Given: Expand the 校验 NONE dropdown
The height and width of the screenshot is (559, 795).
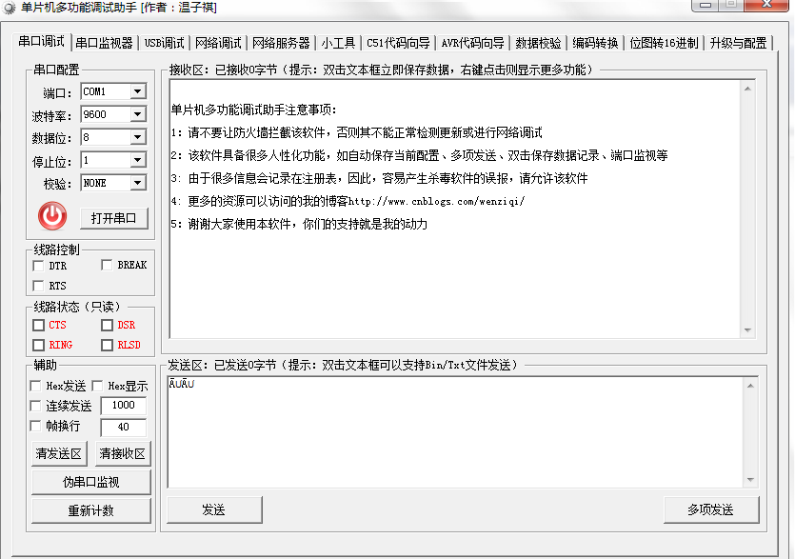Looking at the screenshot, I should (x=137, y=183).
